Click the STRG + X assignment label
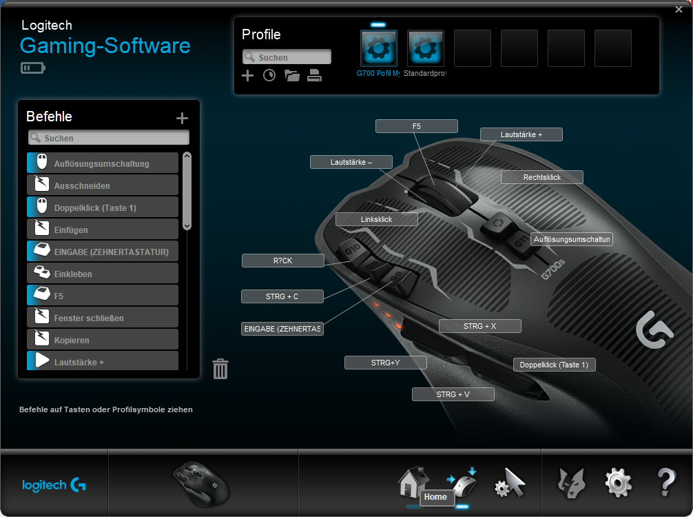This screenshot has width=693, height=517. pos(480,326)
